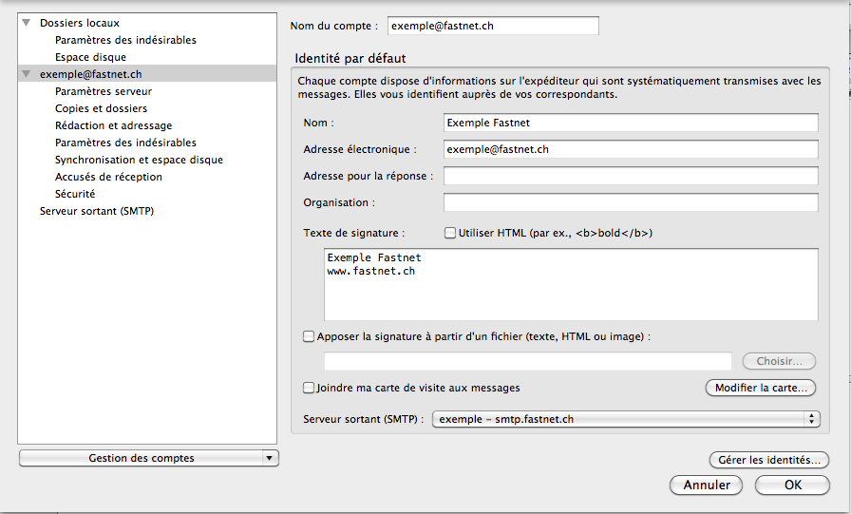
Task: Collapse the exemple@fastnet.ch account triangle
Action: tap(26, 74)
